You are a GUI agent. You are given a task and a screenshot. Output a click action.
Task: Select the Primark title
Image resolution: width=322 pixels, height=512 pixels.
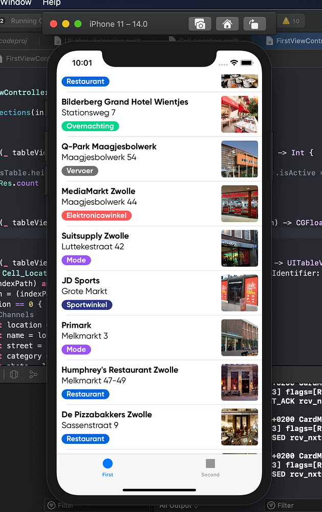[76, 325]
